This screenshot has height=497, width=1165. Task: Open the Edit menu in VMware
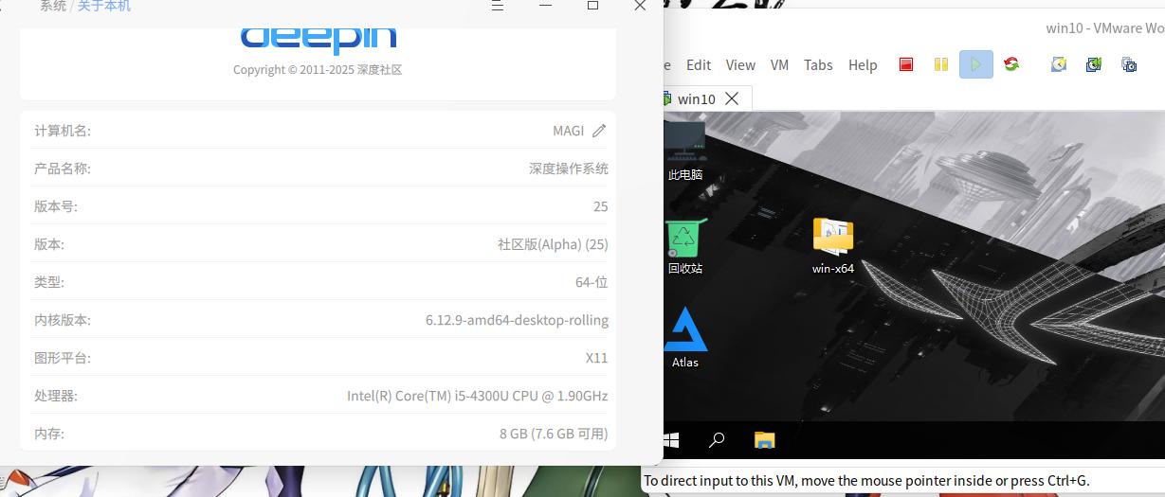(699, 64)
